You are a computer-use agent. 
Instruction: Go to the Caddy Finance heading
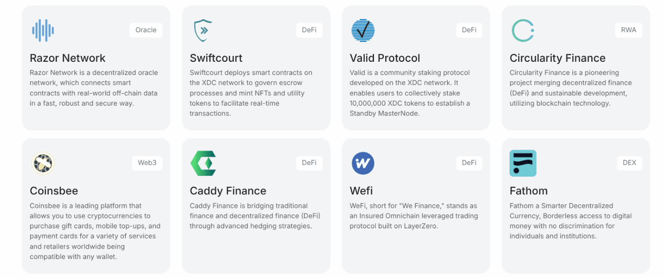pos(228,191)
